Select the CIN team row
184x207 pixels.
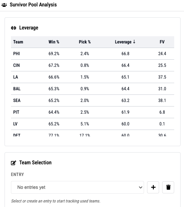(92, 65)
